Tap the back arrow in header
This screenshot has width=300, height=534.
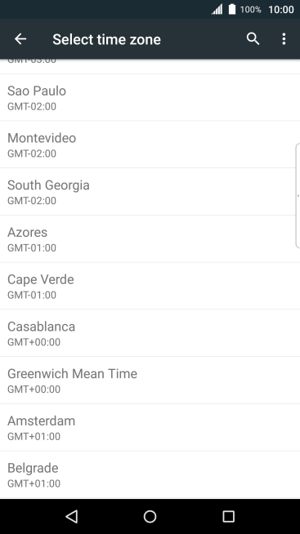point(20,39)
